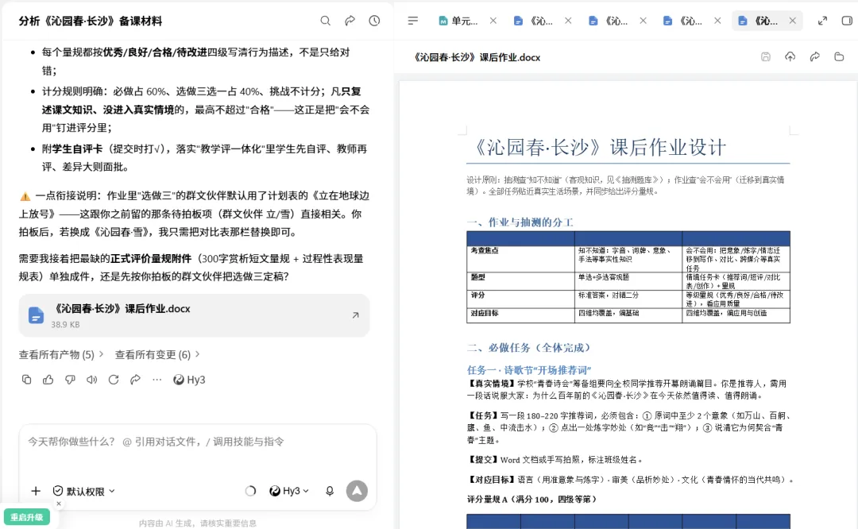
Task: Click text 评分量规 A（满分 100，四级等第）
Action: point(531,499)
